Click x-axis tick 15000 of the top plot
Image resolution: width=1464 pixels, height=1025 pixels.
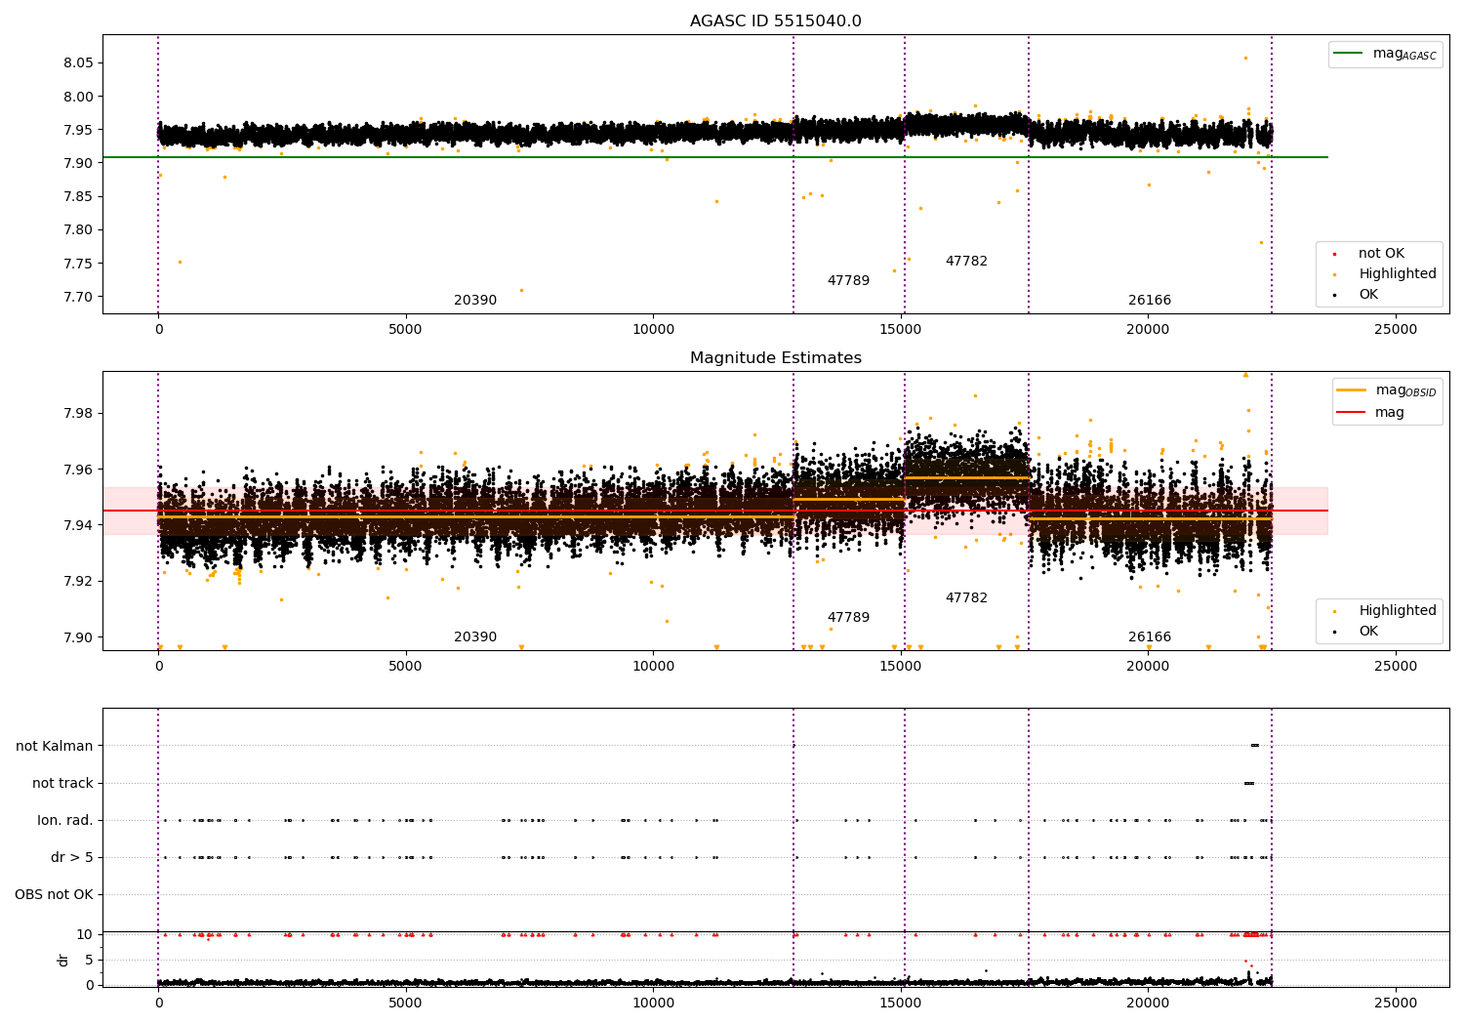click(x=901, y=330)
